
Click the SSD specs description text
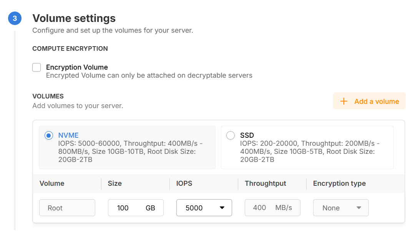click(310, 151)
